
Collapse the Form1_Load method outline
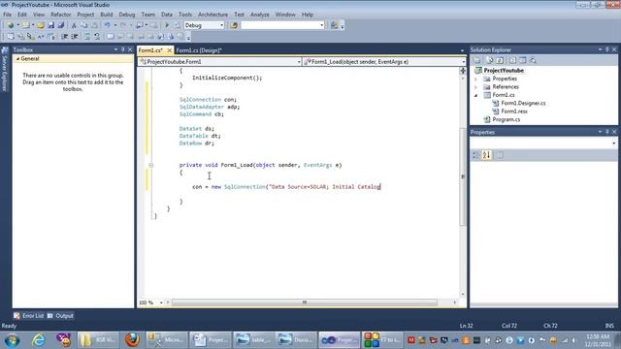[x=151, y=165]
